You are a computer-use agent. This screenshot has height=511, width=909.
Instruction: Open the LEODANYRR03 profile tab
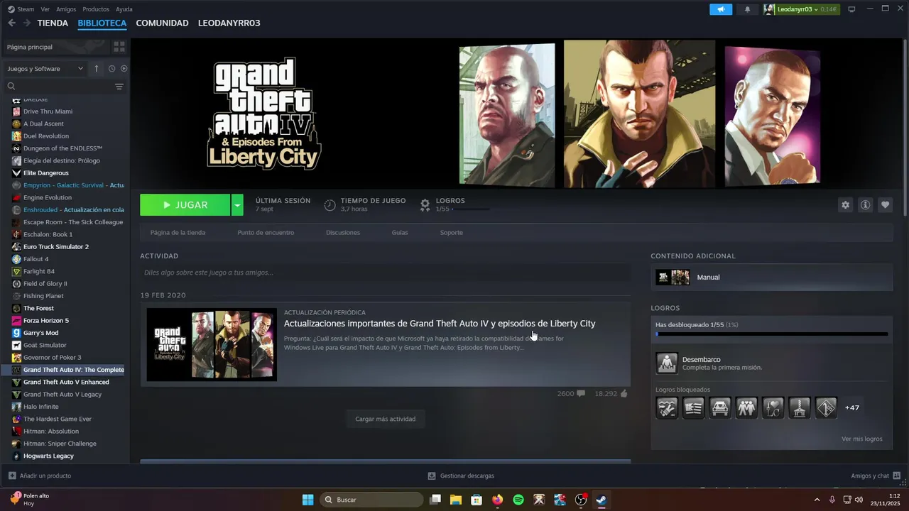pyautogui.click(x=229, y=23)
